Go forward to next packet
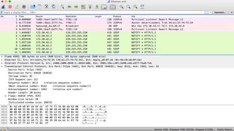This screenshot has height=131, width=234. click(x=76, y=7)
